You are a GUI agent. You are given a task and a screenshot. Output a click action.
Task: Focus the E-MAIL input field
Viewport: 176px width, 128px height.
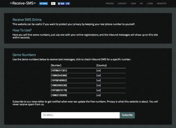pos(81,115)
